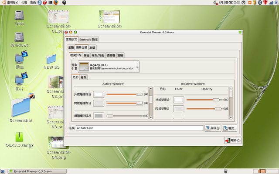Viewport: 279px width, 174px height.
Task: Click the muted volume speaker icon
Action: [215, 3]
